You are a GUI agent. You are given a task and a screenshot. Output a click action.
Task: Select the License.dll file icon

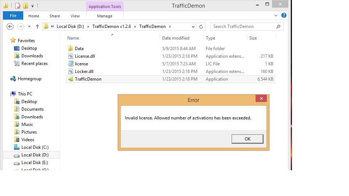(71, 56)
